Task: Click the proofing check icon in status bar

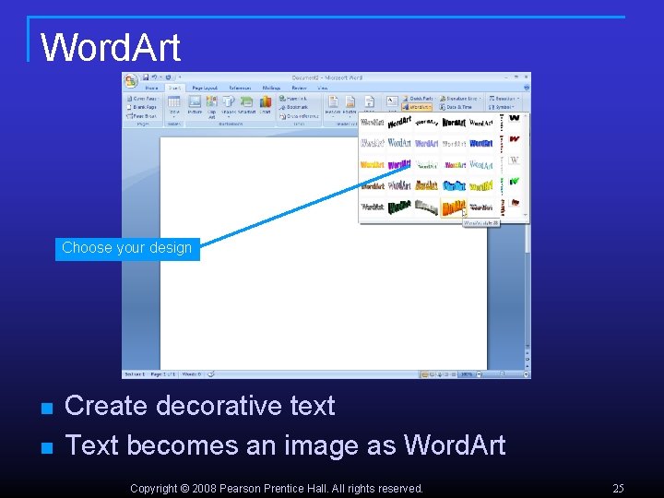Action: [211, 373]
